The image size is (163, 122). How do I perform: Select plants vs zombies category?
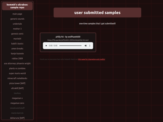click(17, 68)
